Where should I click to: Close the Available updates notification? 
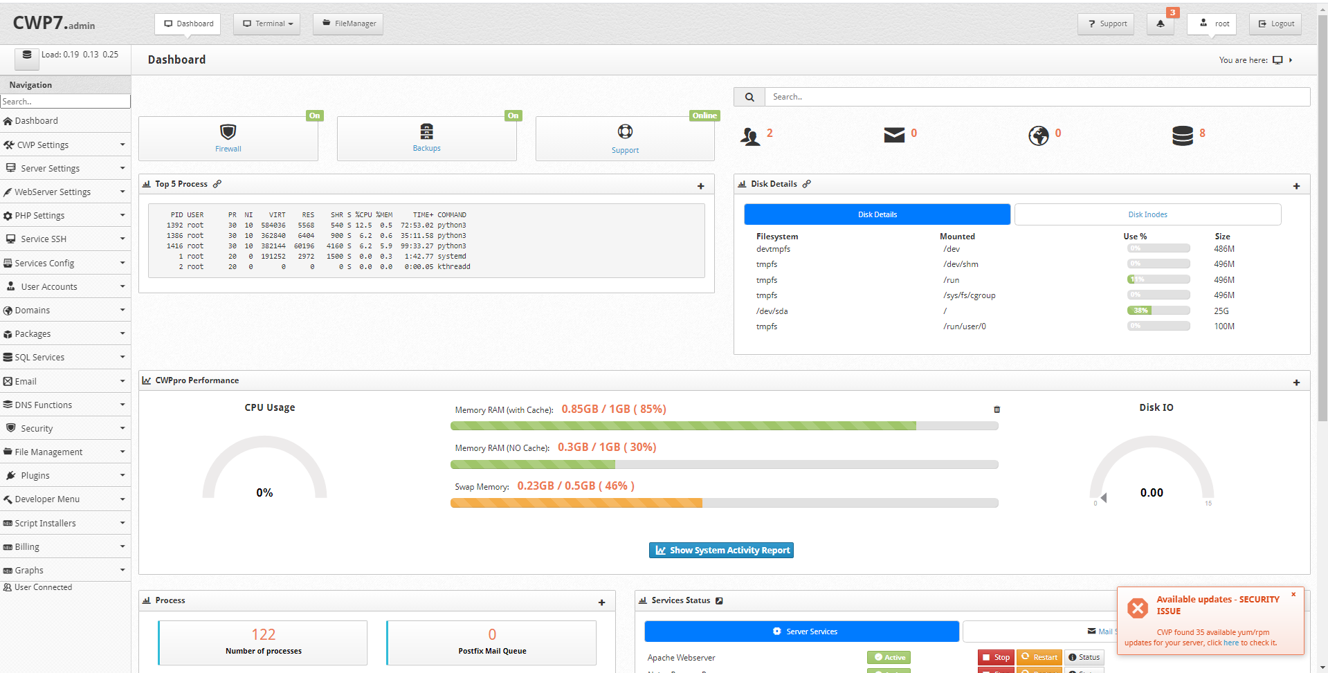pos(1293,594)
